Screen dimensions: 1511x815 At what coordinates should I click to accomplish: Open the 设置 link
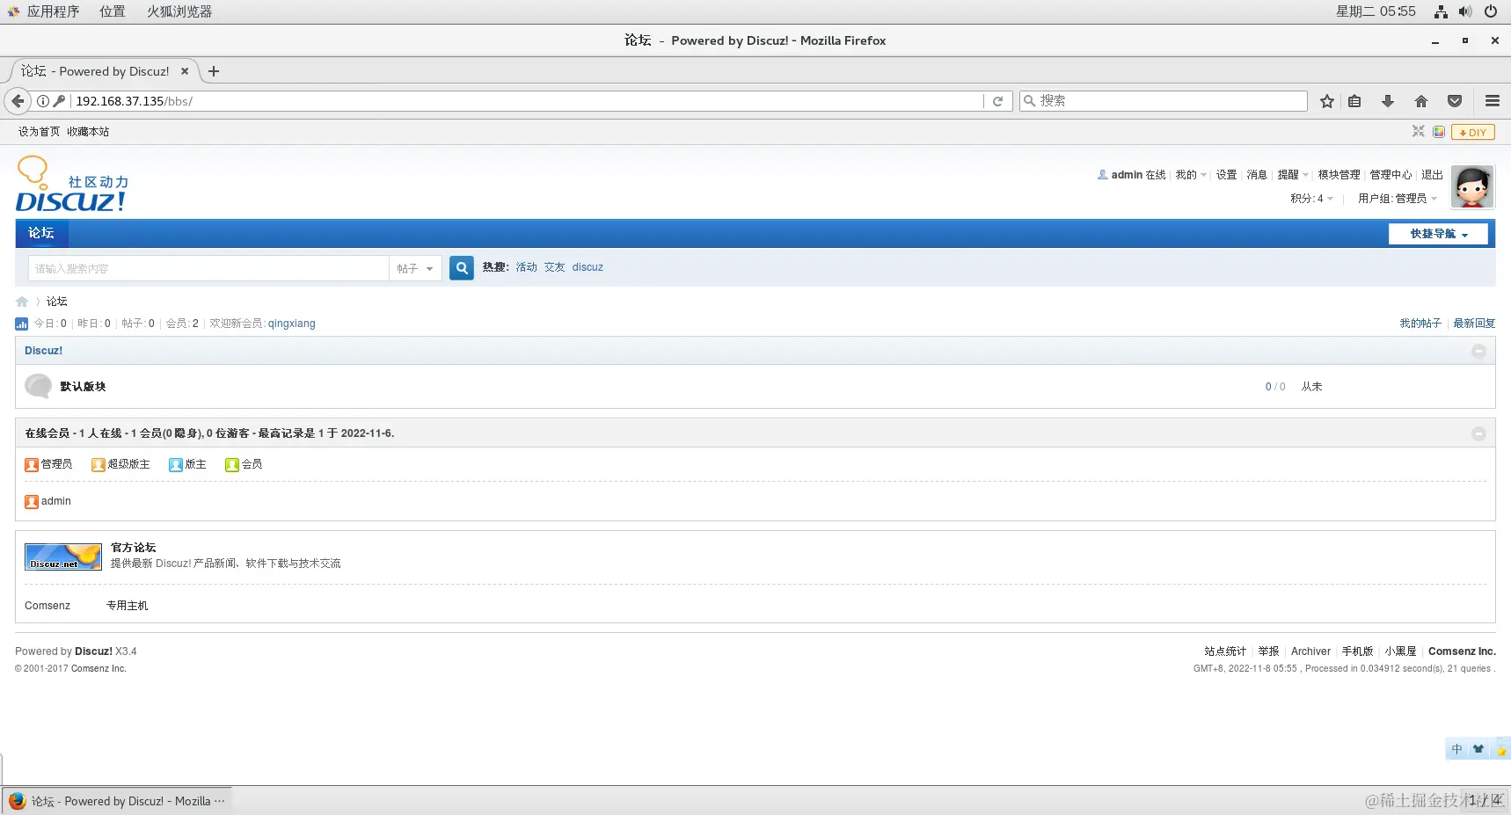(x=1226, y=175)
